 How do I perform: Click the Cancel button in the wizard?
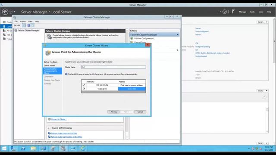point(140,112)
